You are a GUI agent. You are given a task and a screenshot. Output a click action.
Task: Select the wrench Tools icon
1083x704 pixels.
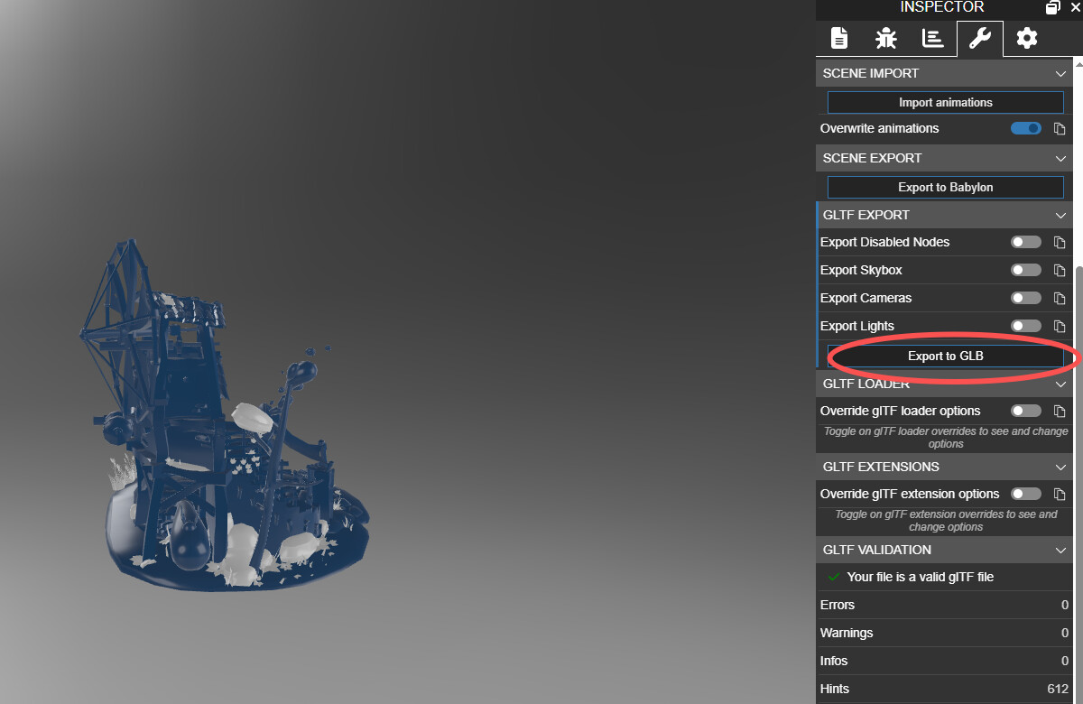(x=979, y=38)
